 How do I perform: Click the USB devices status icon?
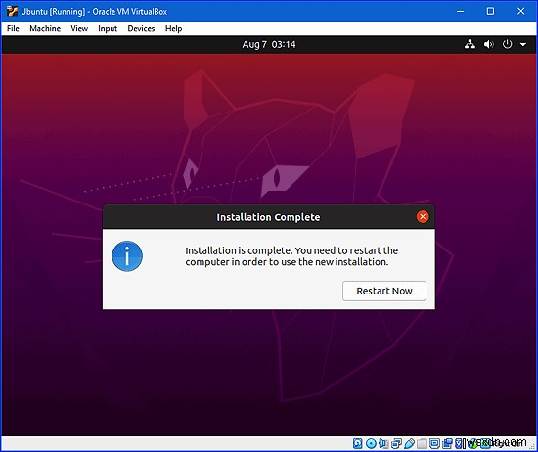409,443
